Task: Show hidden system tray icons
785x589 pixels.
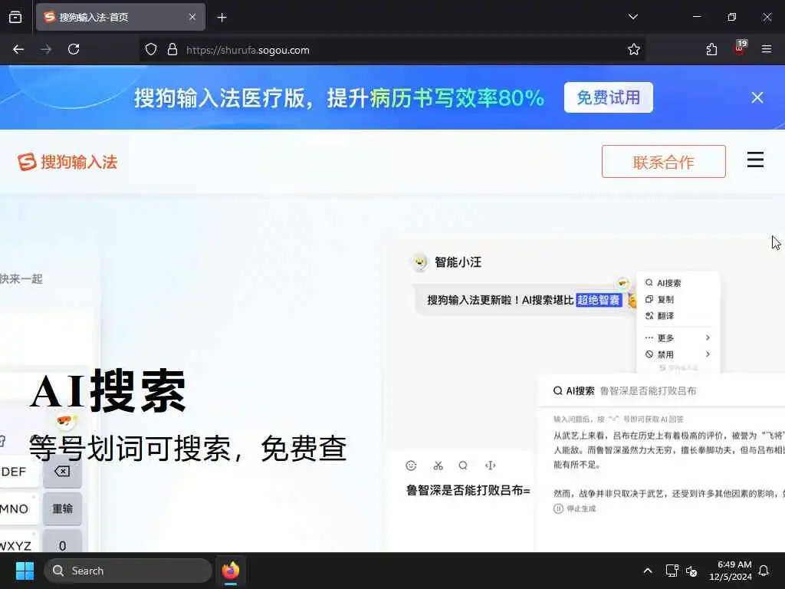Action: coord(647,571)
